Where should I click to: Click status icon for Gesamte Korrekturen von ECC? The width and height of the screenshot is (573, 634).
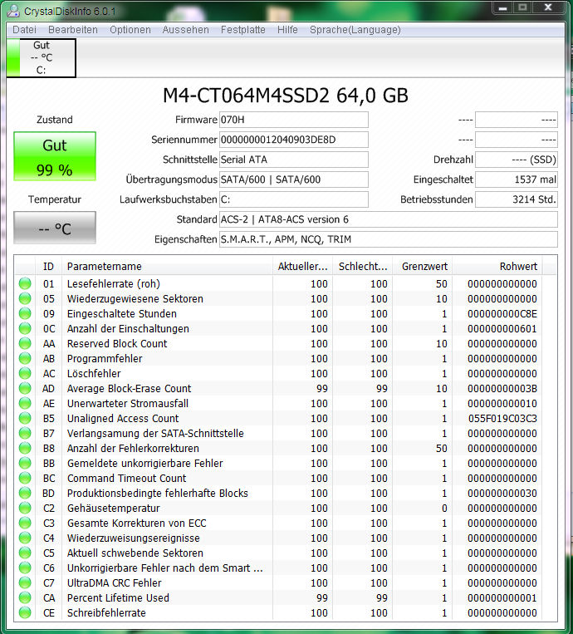25,523
